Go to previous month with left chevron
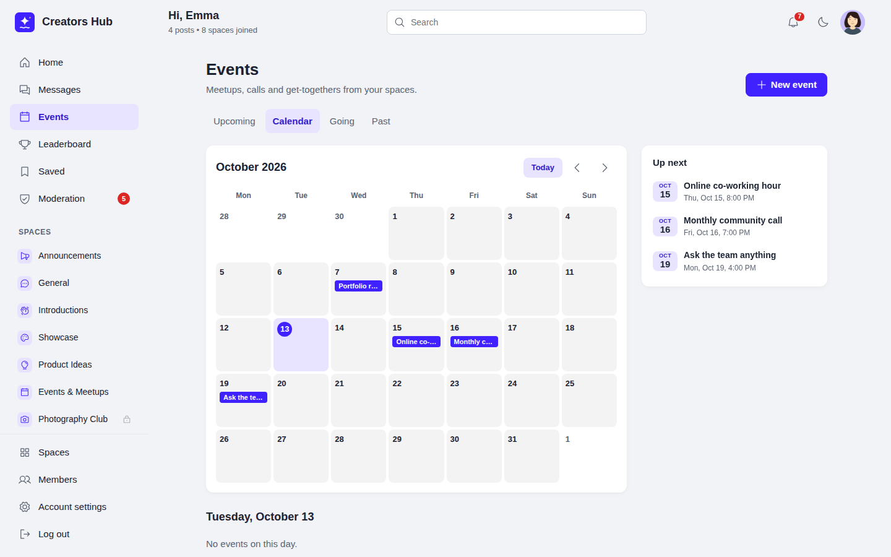This screenshot has height=557, width=891. (x=577, y=168)
